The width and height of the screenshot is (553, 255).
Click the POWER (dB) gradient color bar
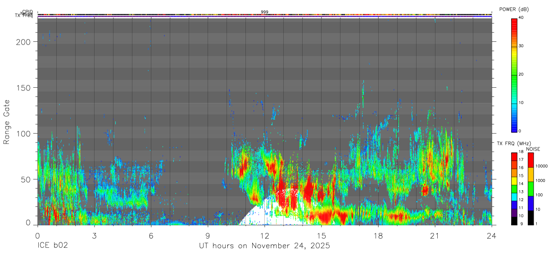(x=514, y=75)
